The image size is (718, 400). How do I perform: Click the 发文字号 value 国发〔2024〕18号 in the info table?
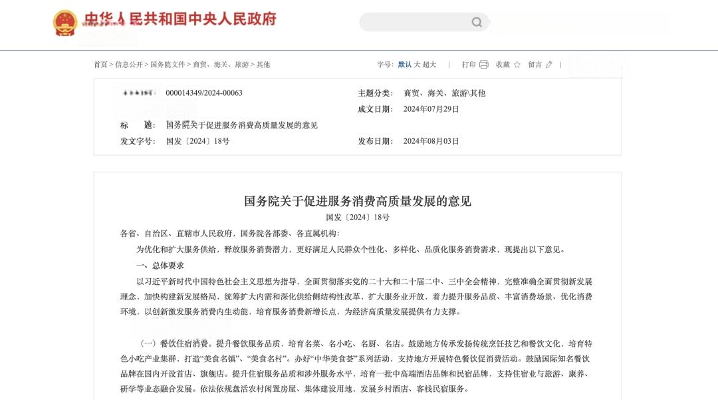pos(198,141)
